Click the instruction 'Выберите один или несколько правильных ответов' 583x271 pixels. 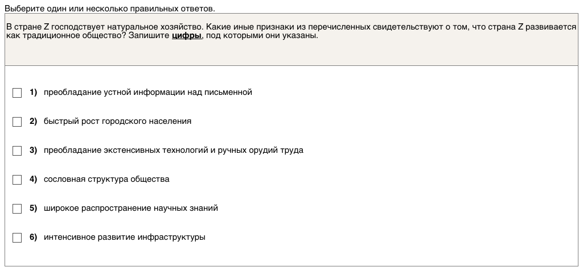(x=110, y=9)
